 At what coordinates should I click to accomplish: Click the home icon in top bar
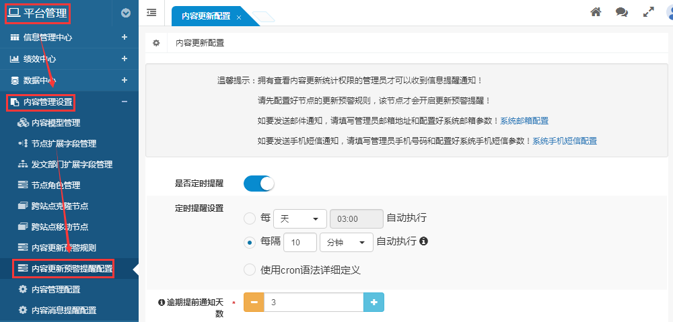596,12
